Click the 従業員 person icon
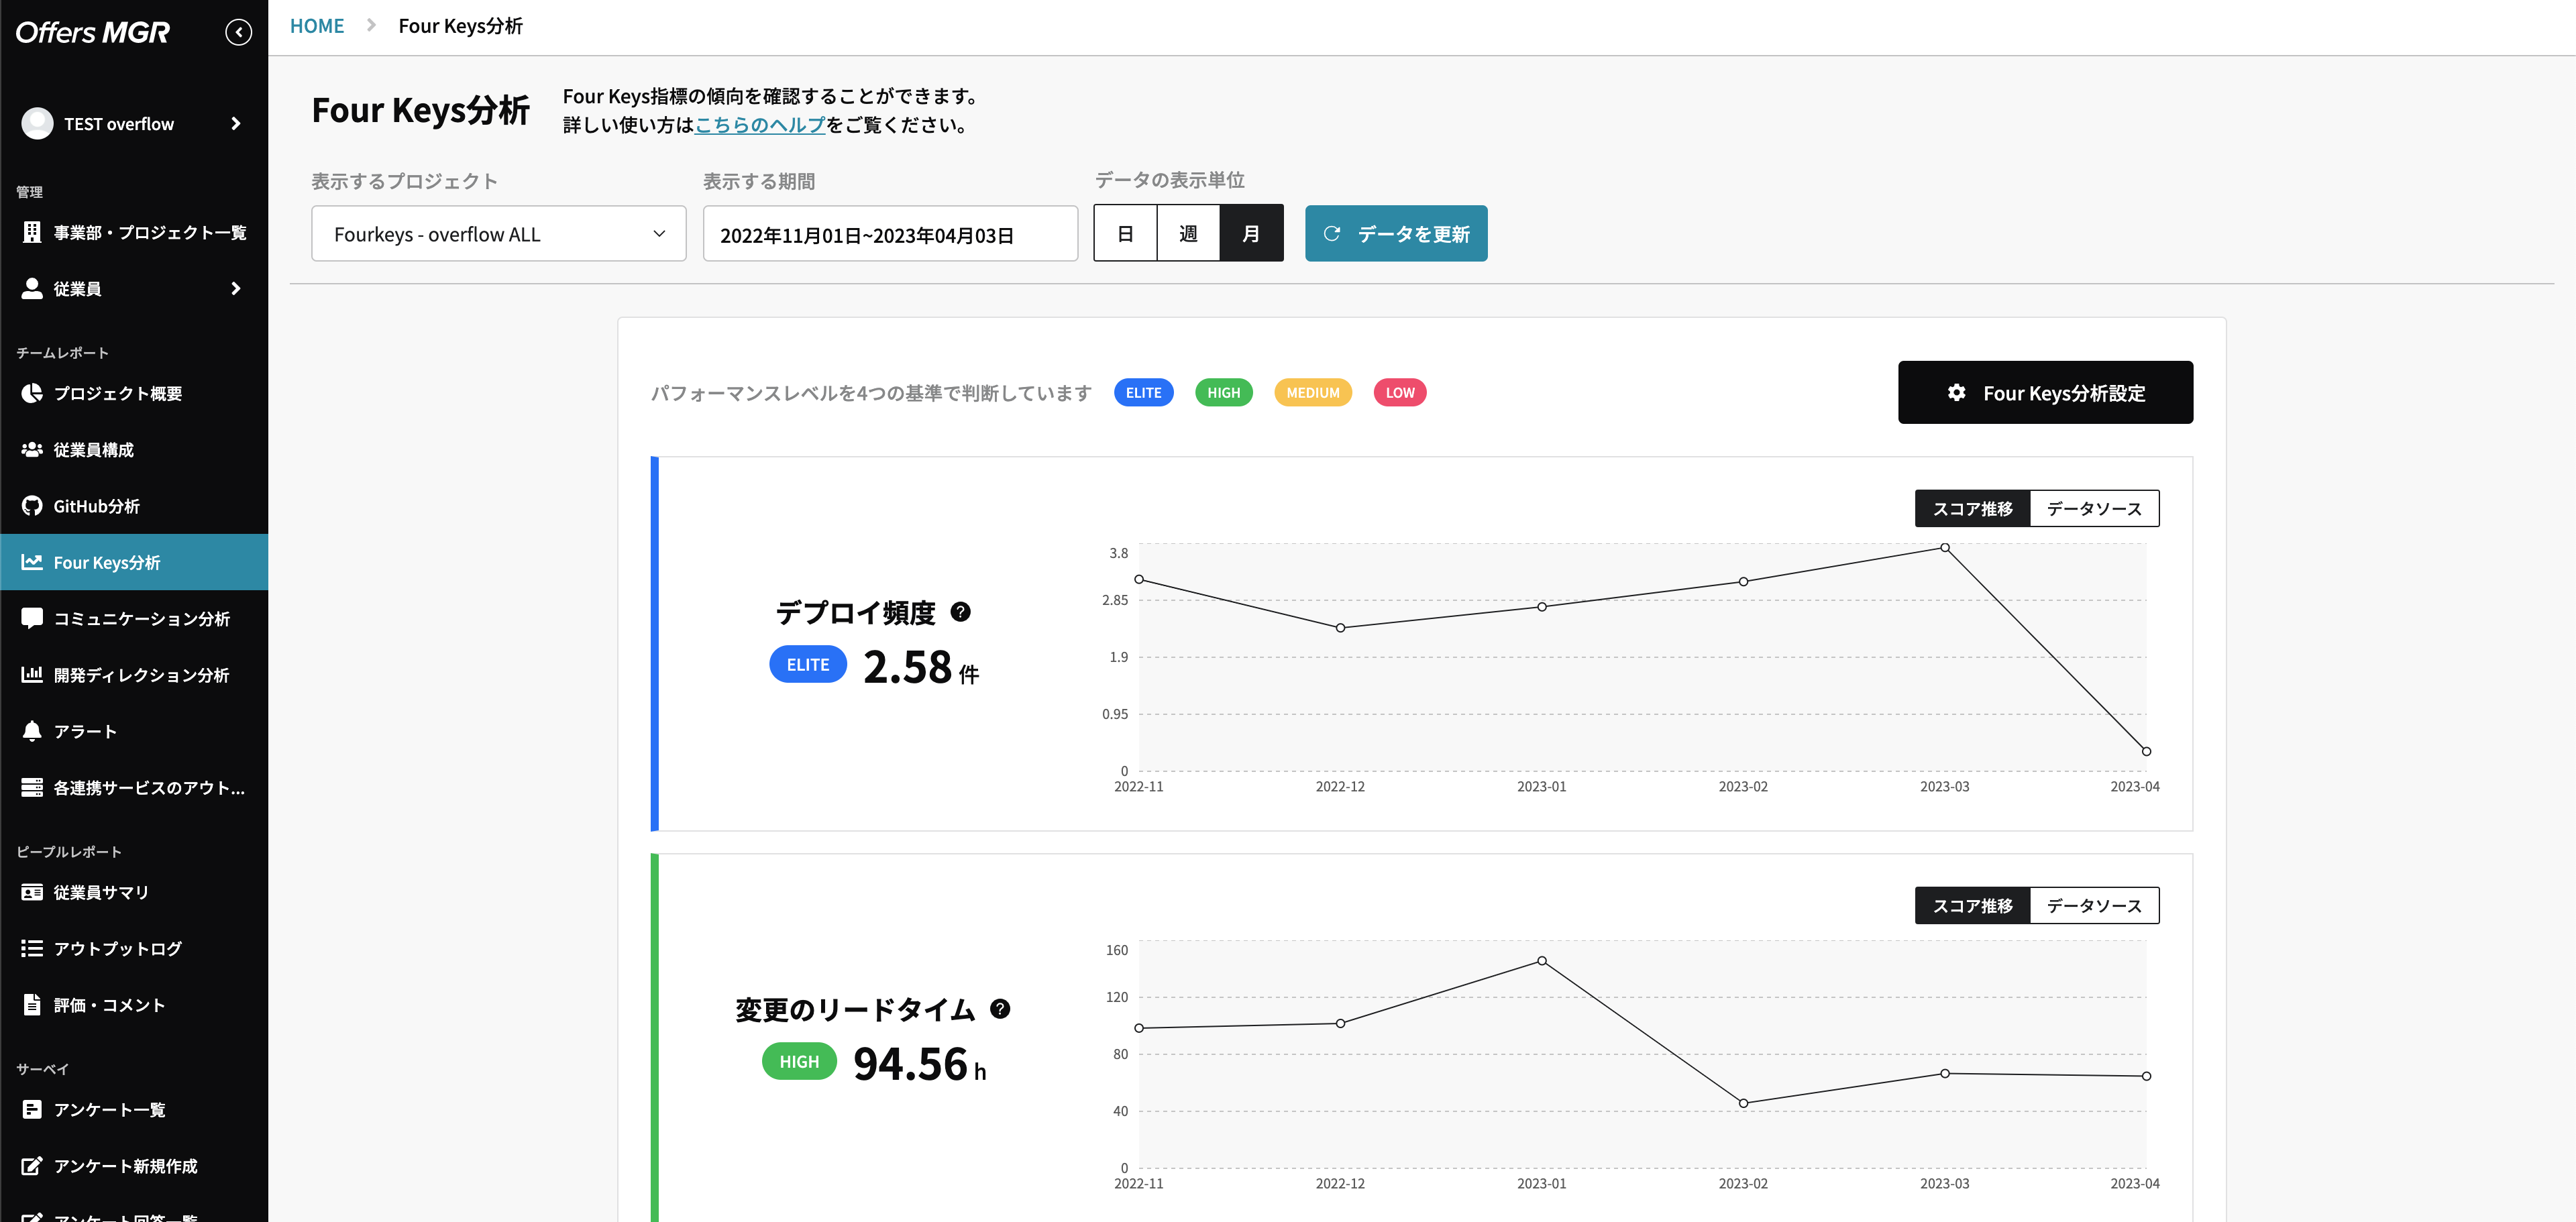The image size is (2576, 1222). pyautogui.click(x=32, y=288)
